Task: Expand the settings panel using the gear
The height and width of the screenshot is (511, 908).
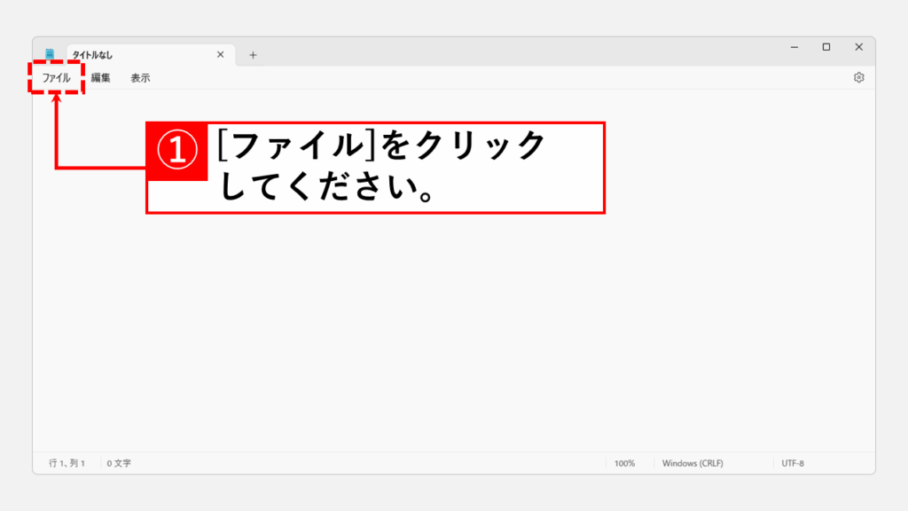Action: [x=859, y=77]
